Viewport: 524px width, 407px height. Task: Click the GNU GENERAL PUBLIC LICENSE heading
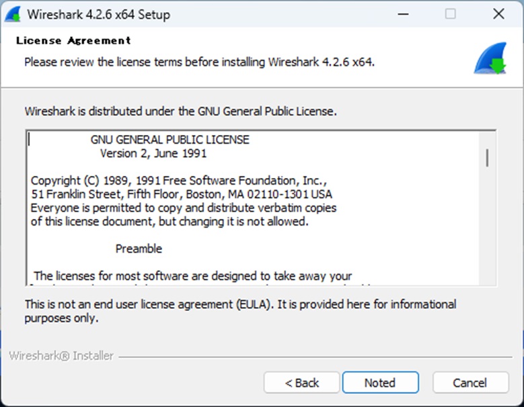pyautogui.click(x=170, y=140)
